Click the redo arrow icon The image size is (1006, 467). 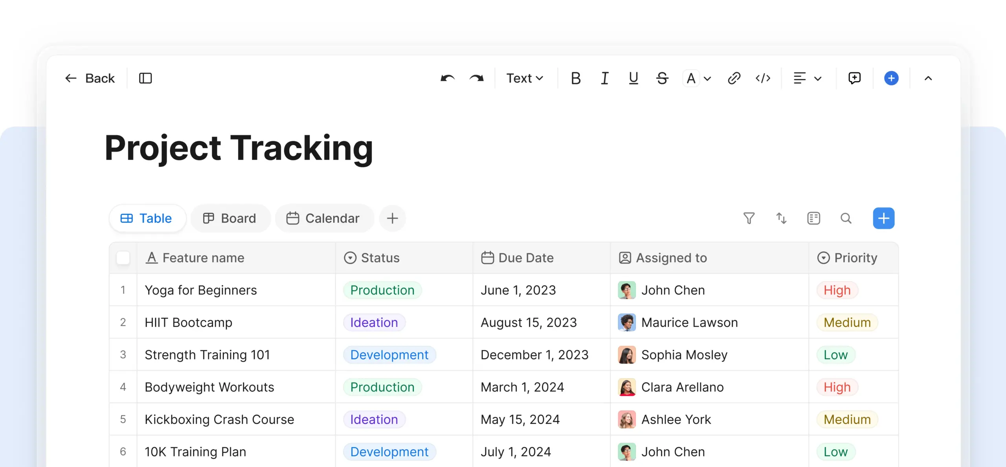(x=477, y=78)
